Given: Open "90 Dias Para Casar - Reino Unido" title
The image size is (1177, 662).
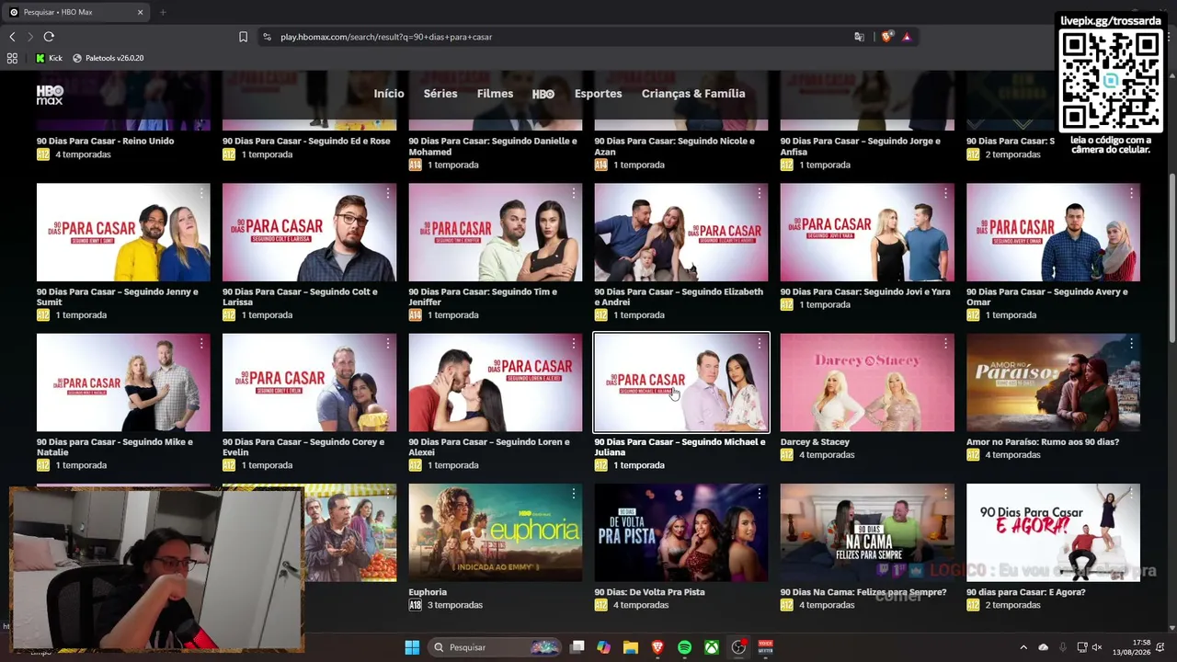Looking at the screenshot, I should point(105,142).
